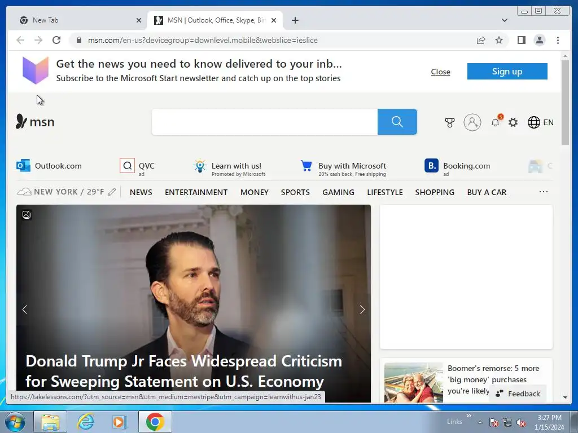The width and height of the screenshot is (578, 433).
Task: Show previous carousel story
Action: pos(25,310)
